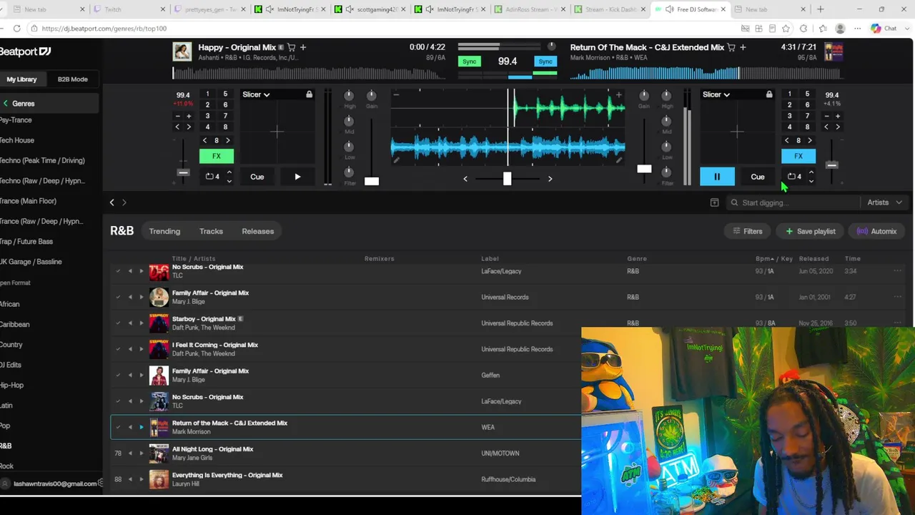This screenshot has height=515, width=915.
Task: Add Happy track to cart on left deck
Action: 292,47
